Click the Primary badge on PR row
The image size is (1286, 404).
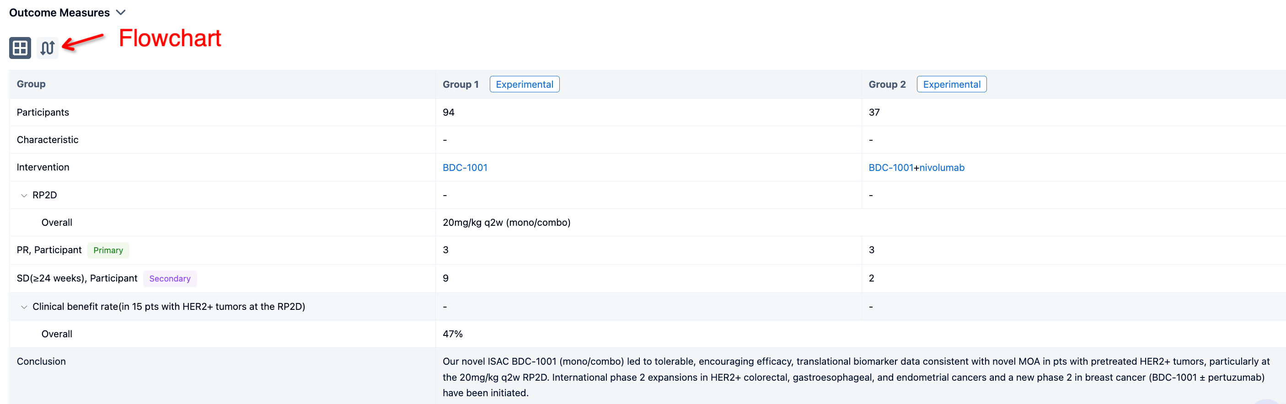pos(108,250)
